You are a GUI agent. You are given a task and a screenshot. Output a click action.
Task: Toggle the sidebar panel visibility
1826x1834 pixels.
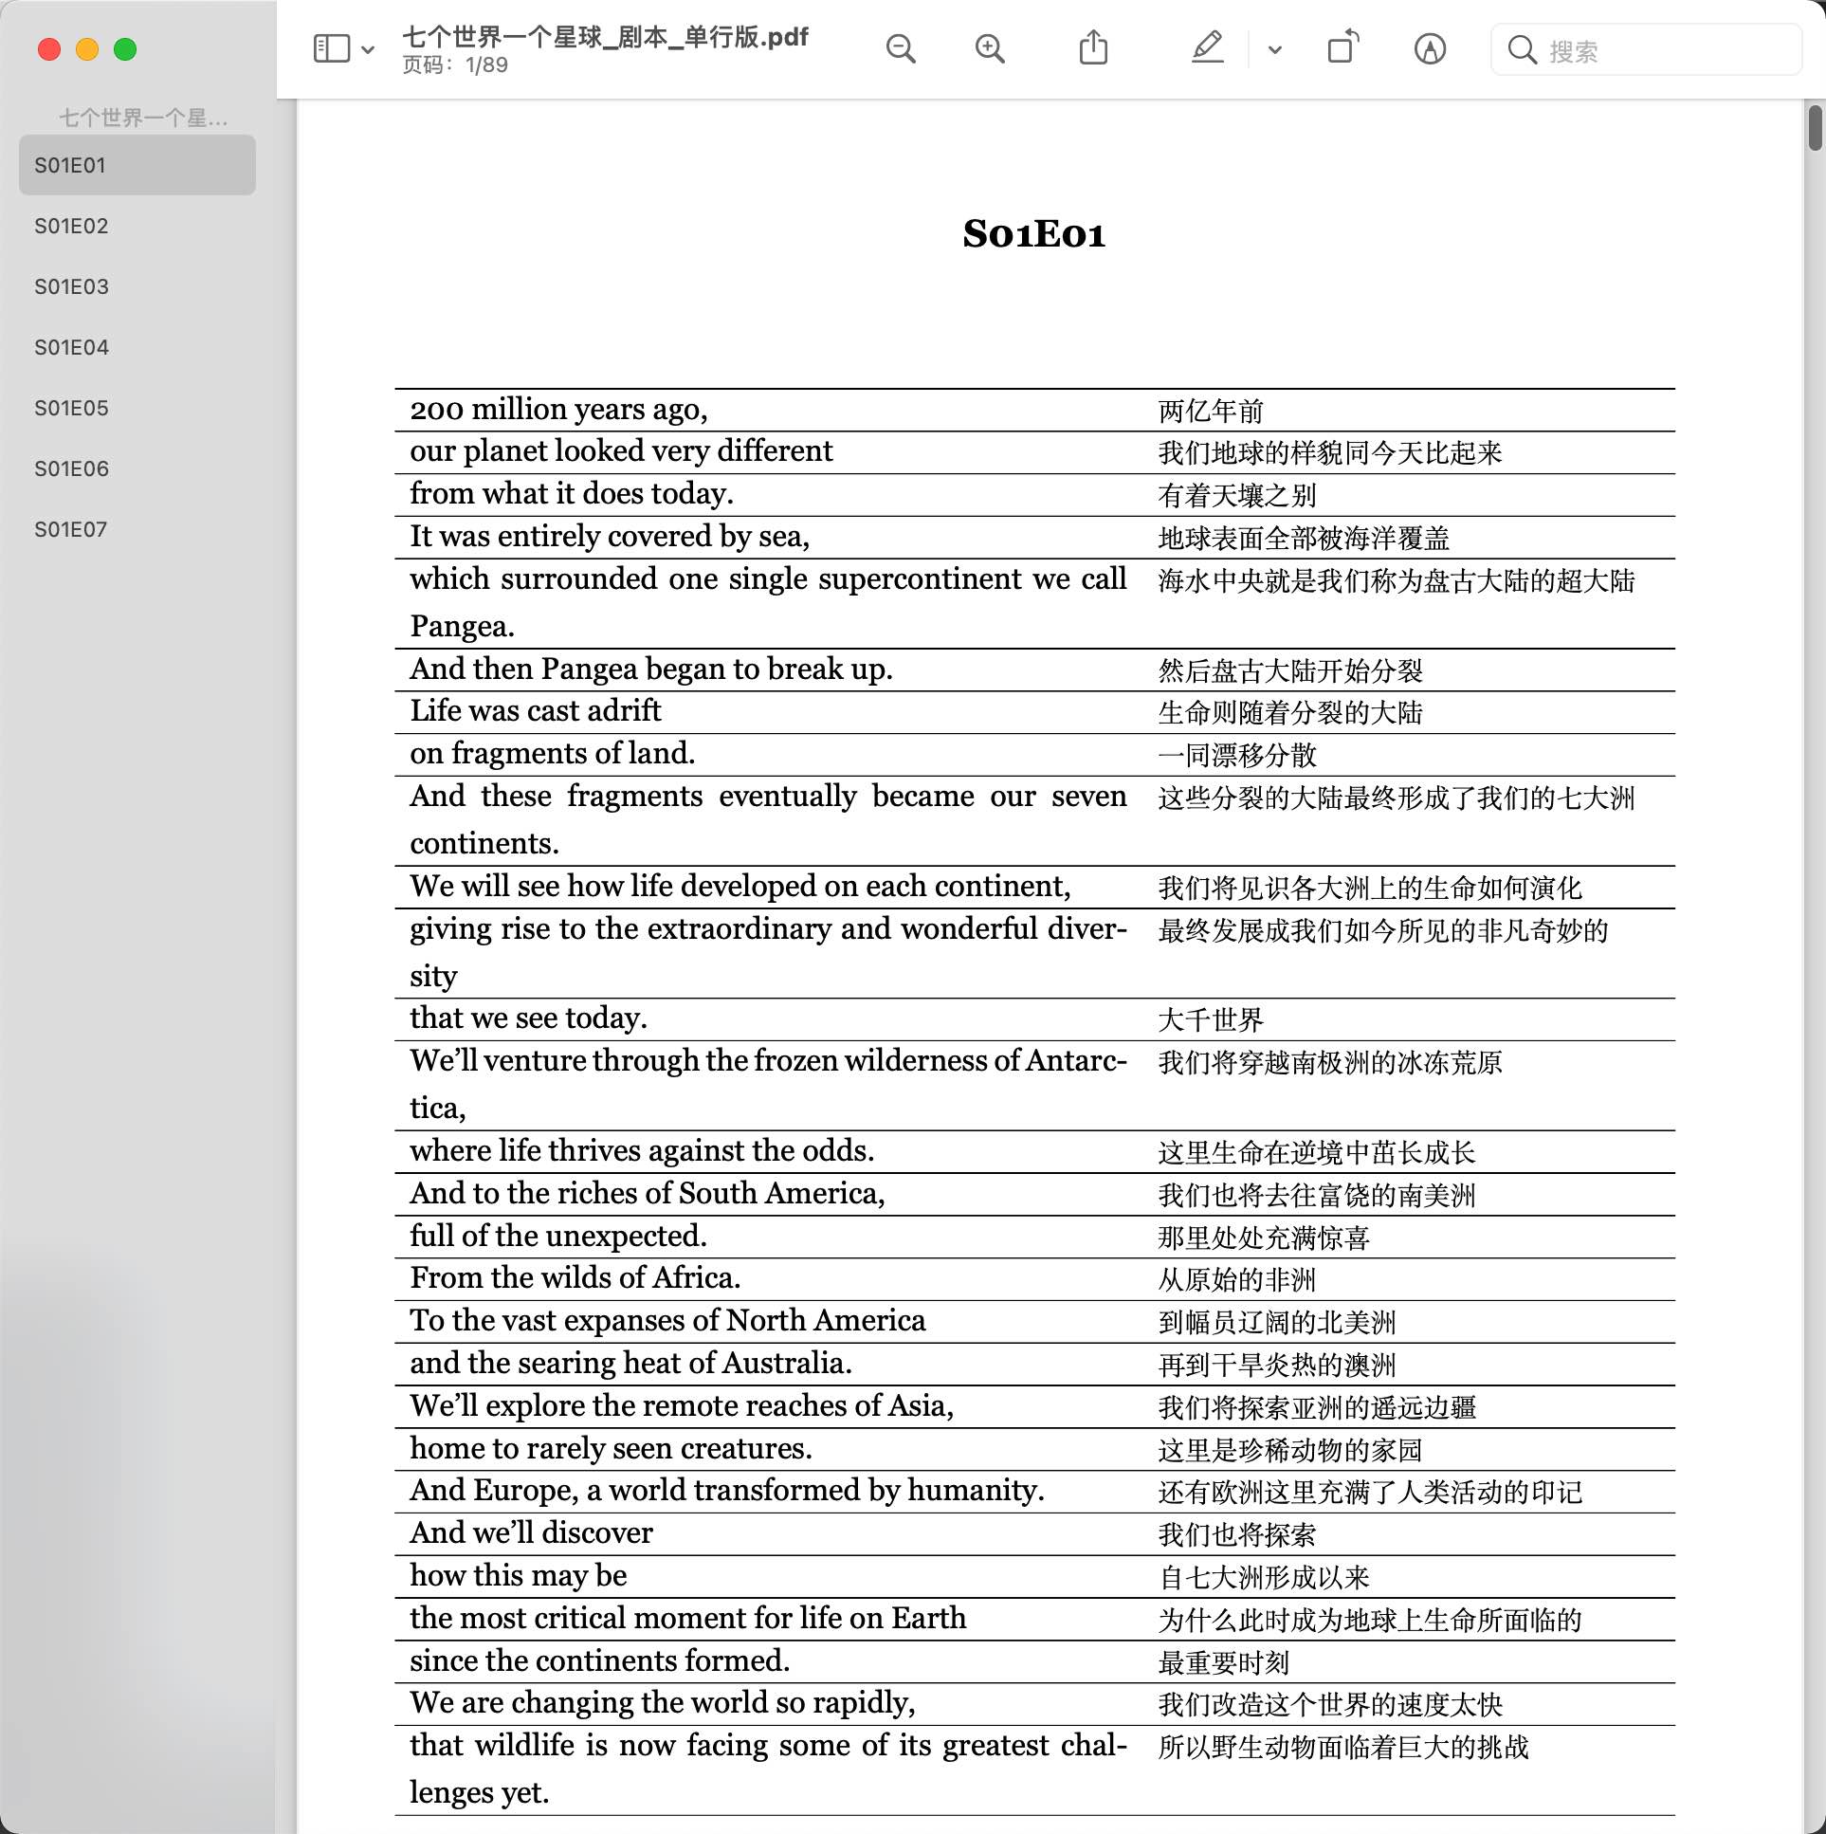click(333, 48)
